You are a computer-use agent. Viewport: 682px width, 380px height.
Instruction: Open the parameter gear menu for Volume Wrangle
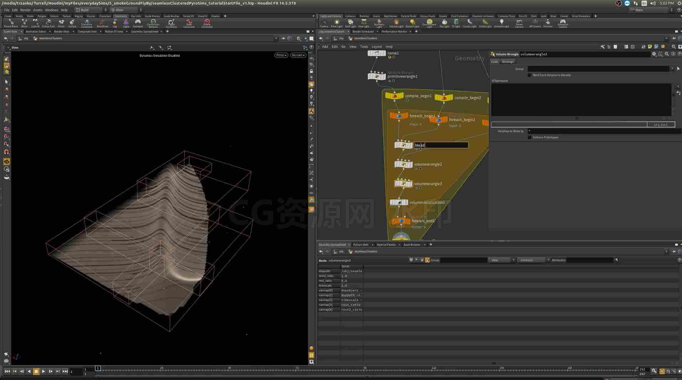coord(654,54)
